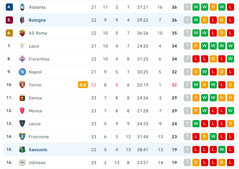
Task: Click Lecce's upcoming match question mark box
Action: [x=187, y=124]
